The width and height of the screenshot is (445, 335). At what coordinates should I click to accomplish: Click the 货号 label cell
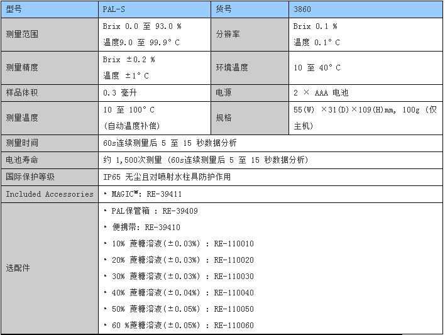coord(224,10)
